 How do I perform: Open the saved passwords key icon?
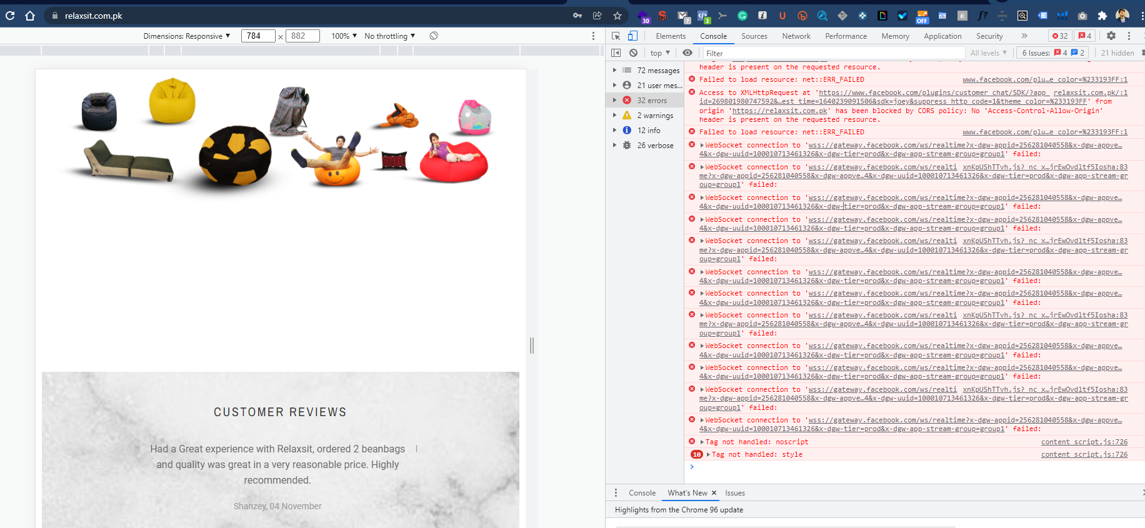tap(577, 16)
